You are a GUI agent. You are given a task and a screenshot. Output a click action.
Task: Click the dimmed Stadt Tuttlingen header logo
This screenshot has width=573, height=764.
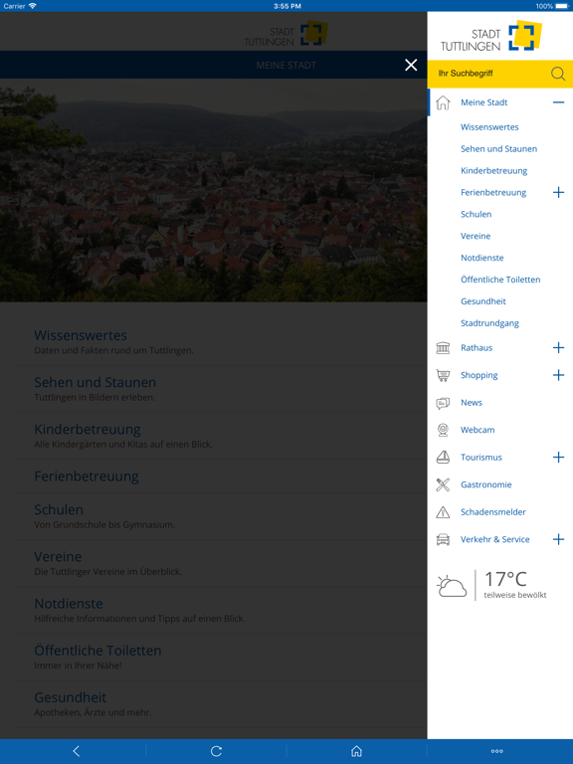point(286,34)
